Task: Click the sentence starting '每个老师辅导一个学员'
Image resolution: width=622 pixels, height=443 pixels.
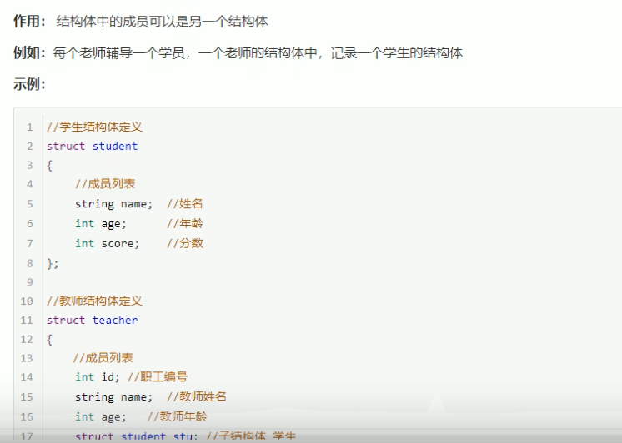Action: coord(258,52)
